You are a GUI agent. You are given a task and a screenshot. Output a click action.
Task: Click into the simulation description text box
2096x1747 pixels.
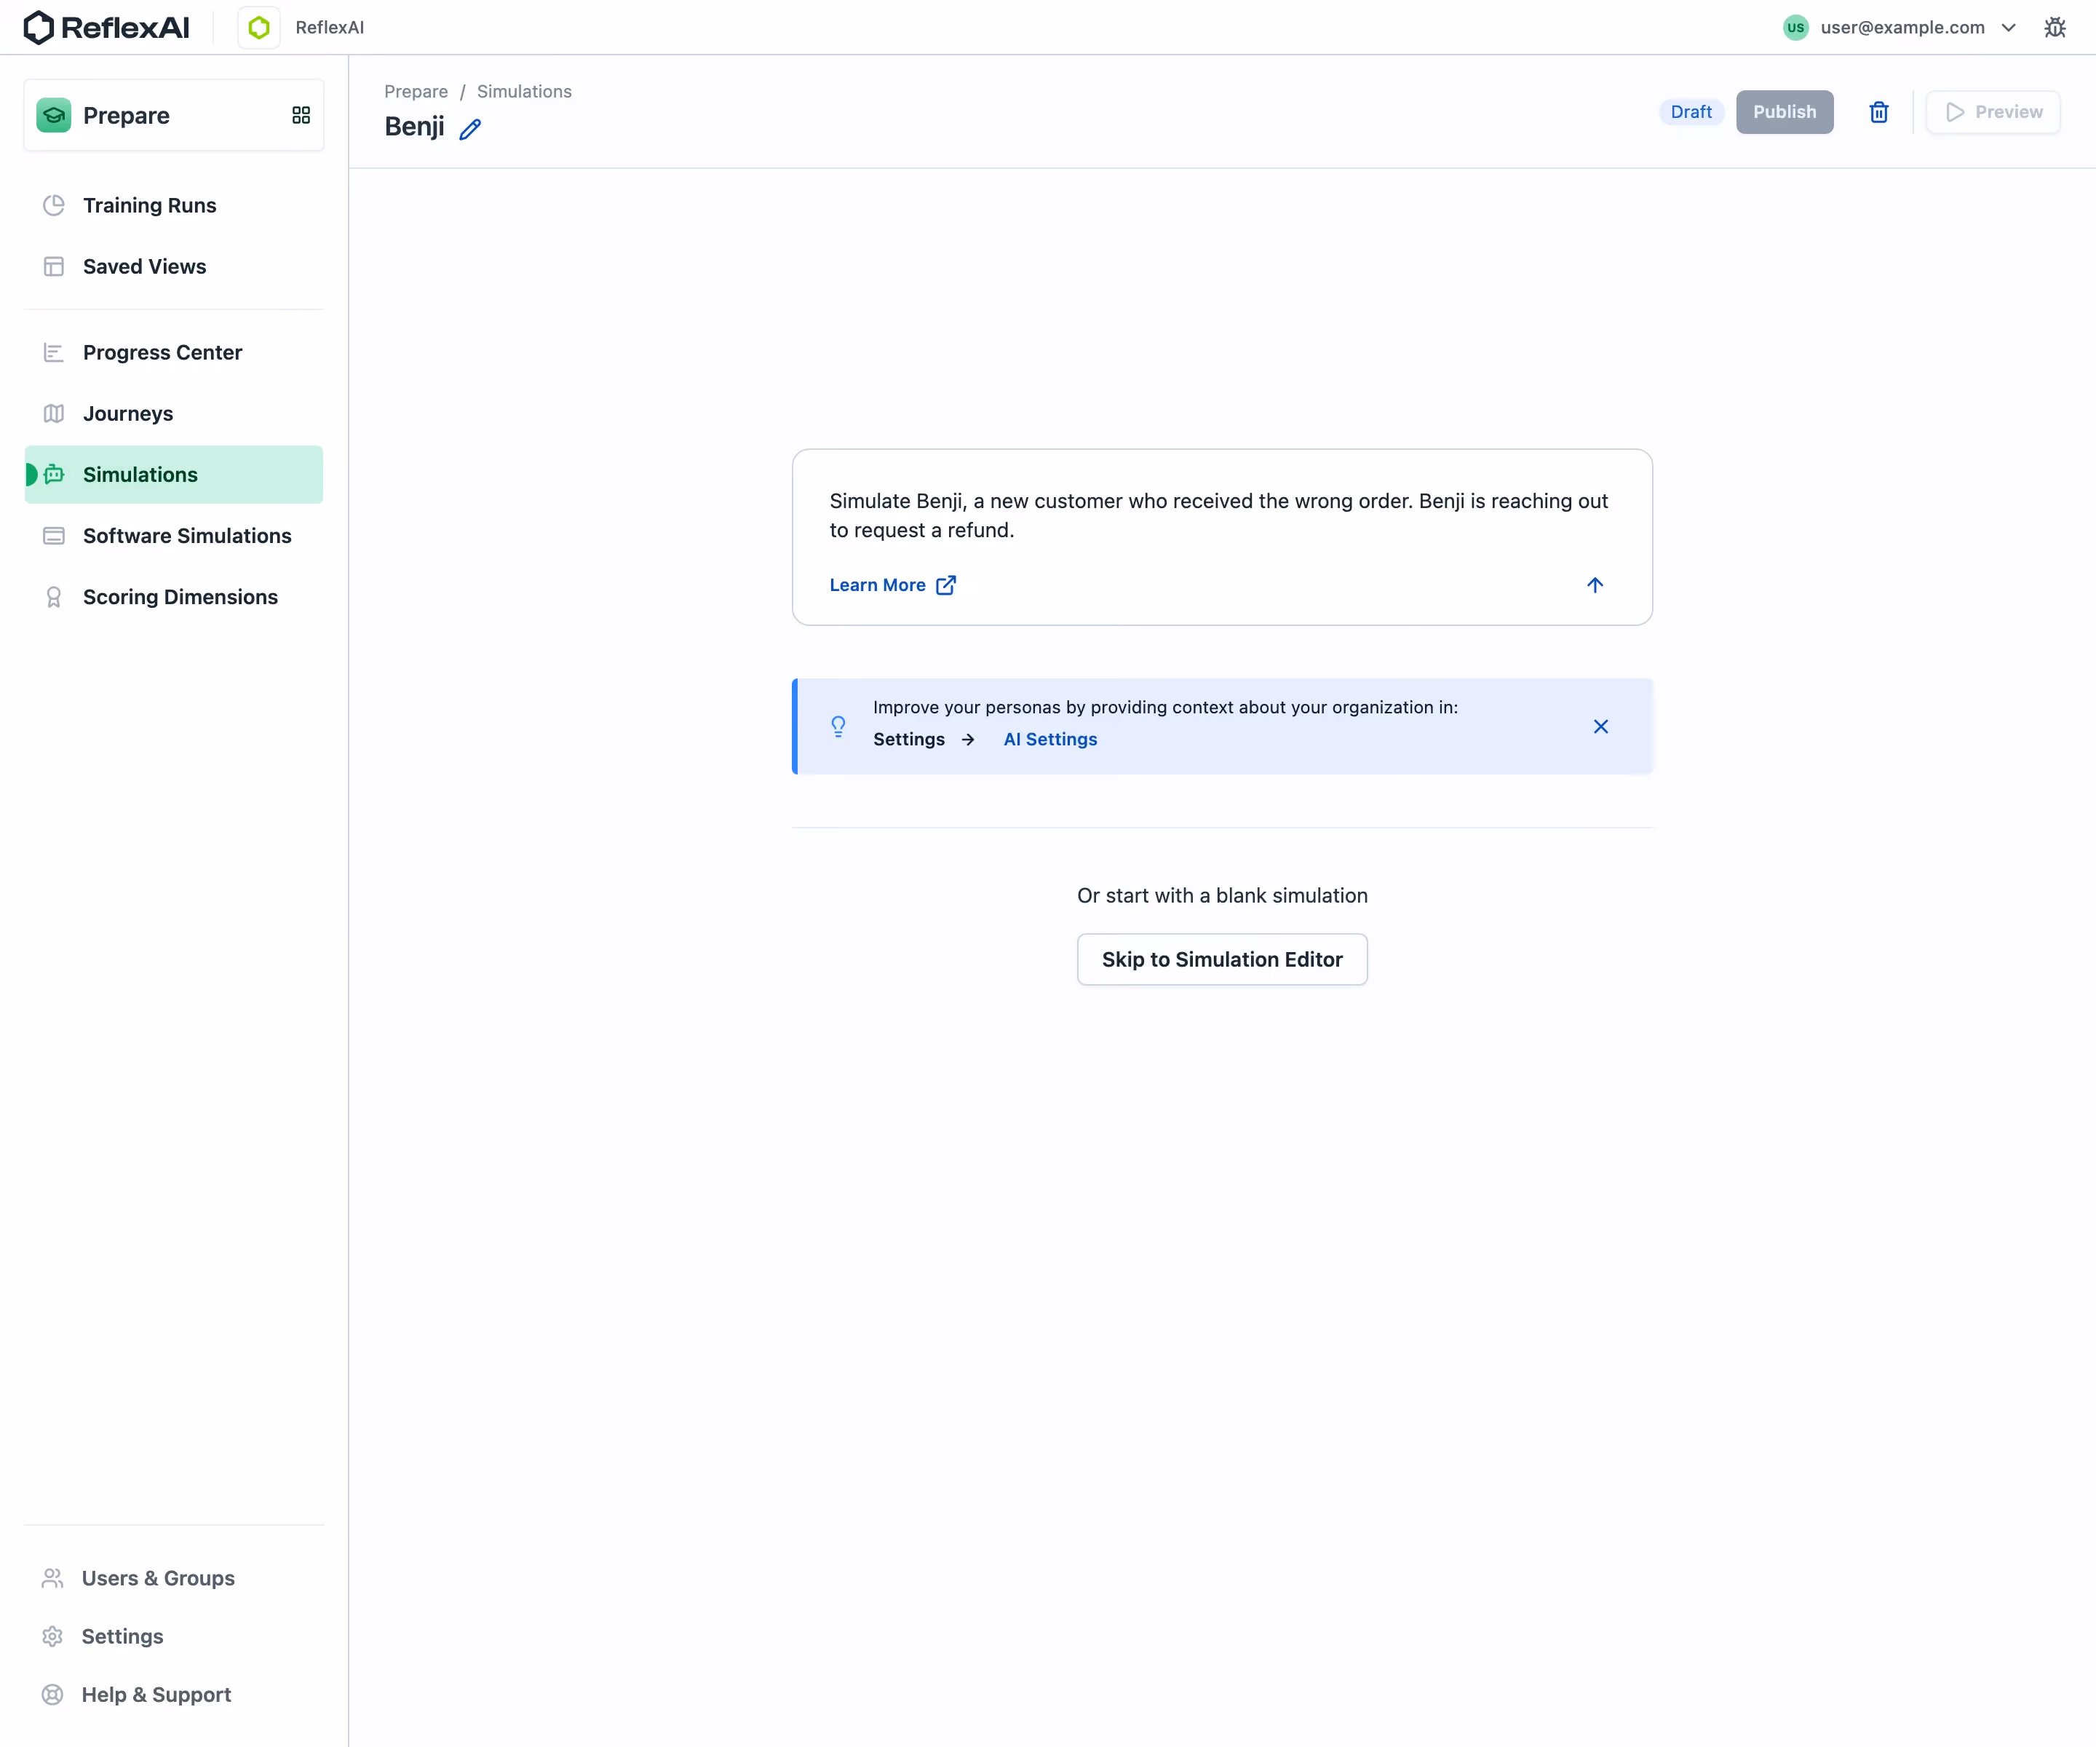click(1222, 516)
